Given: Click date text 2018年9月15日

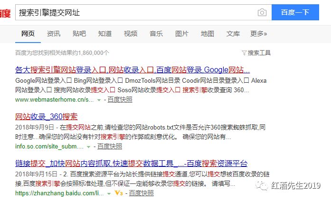Looking at the screenshot, I should pyautogui.click(x=36, y=174).
